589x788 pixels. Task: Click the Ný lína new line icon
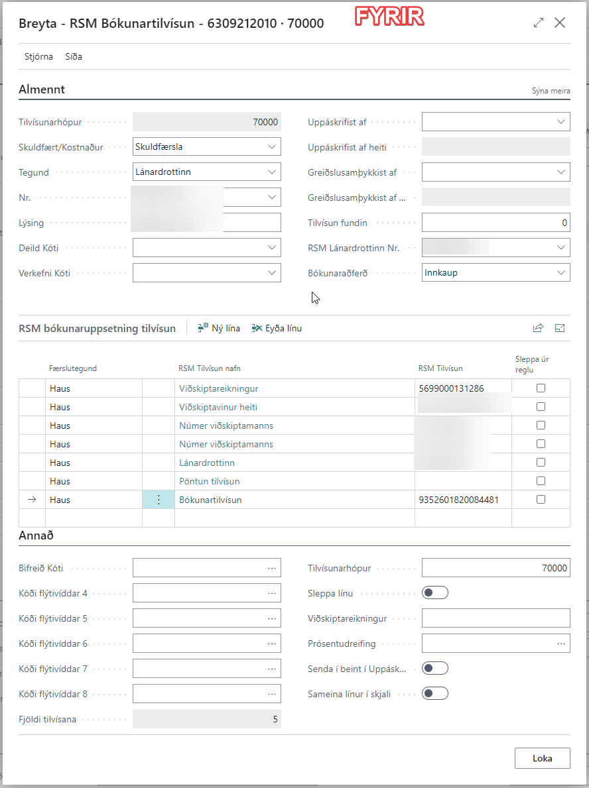[203, 328]
